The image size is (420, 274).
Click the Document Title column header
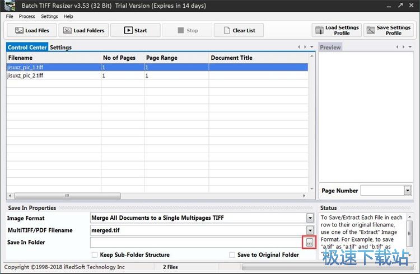coord(259,58)
